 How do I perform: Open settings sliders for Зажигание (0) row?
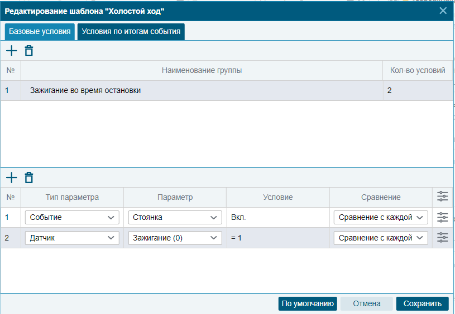coord(442,238)
